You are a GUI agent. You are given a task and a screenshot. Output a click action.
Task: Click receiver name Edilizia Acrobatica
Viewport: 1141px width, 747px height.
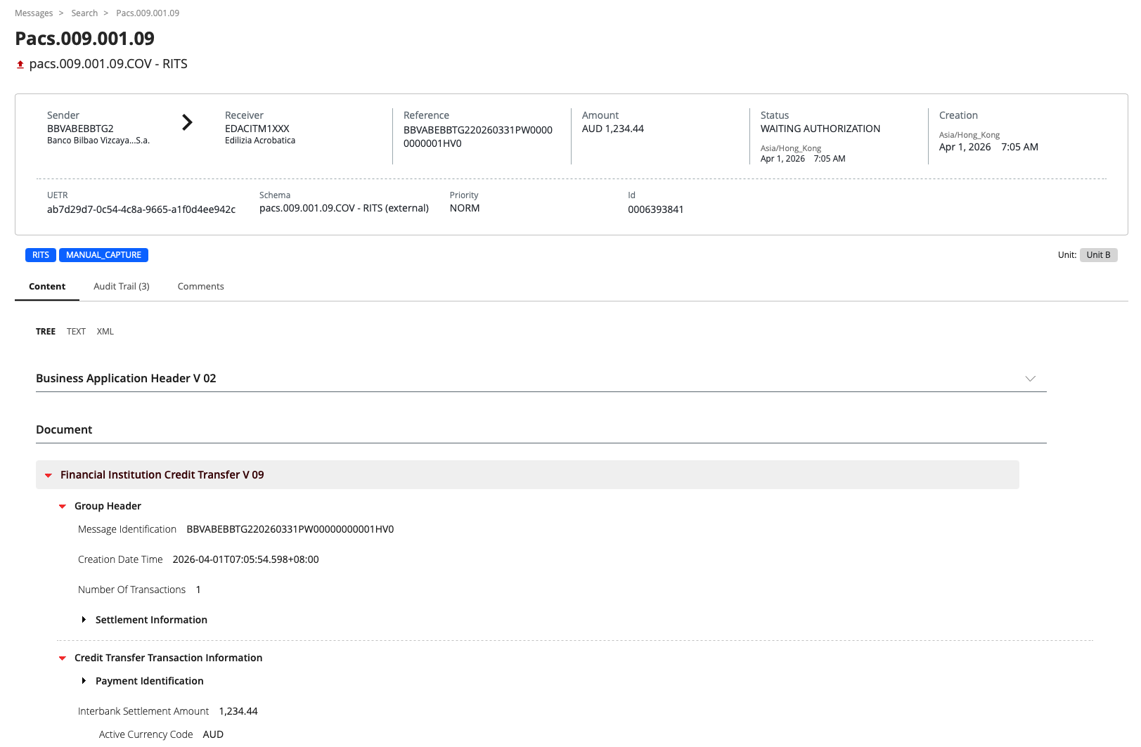(x=260, y=141)
